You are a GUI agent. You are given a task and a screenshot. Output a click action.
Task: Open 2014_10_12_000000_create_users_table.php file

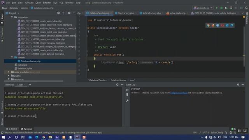pos(41,21)
